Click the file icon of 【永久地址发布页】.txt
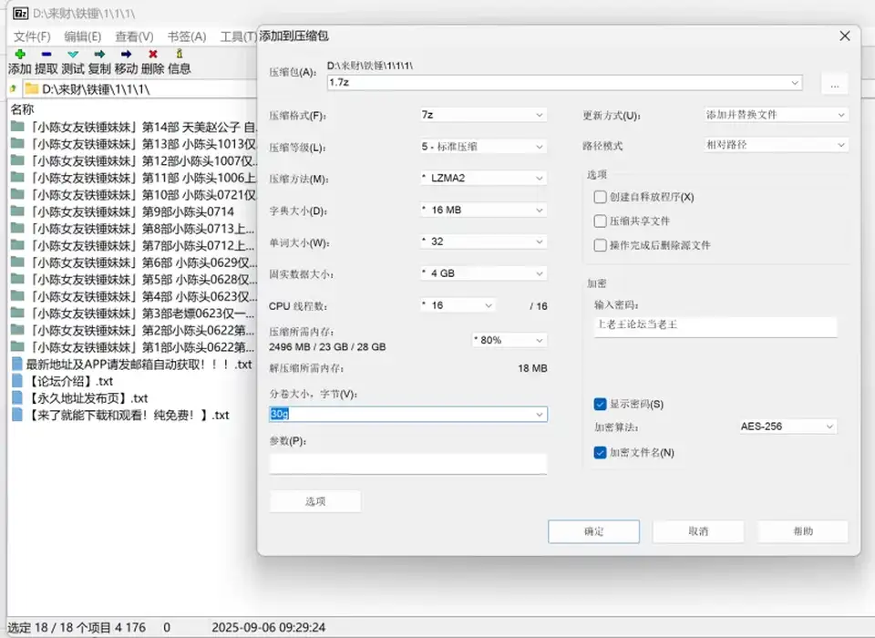Image resolution: width=875 pixels, height=638 pixels. (x=17, y=397)
